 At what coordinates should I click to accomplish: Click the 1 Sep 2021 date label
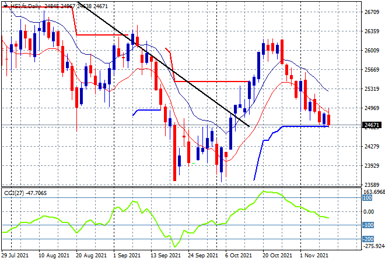127,256
